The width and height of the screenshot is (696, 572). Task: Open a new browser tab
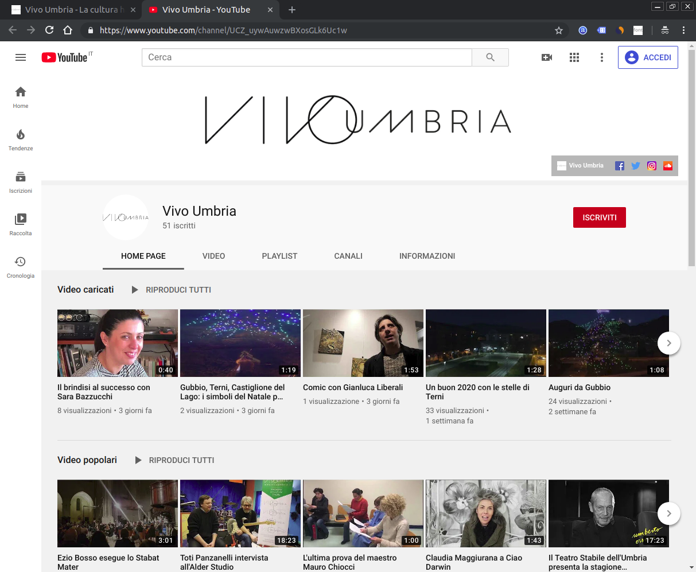point(292,10)
